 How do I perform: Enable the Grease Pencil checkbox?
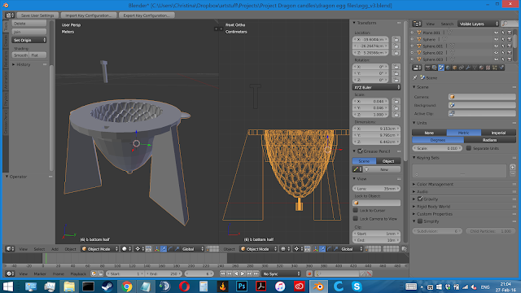coord(360,151)
